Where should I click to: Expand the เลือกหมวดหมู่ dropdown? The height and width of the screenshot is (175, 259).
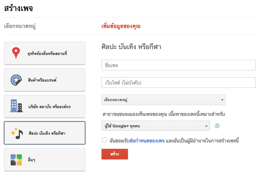[x=163, y=100]
